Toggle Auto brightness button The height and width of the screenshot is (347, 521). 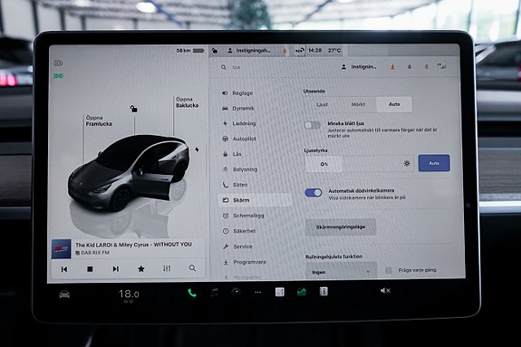tap(434, 163)
